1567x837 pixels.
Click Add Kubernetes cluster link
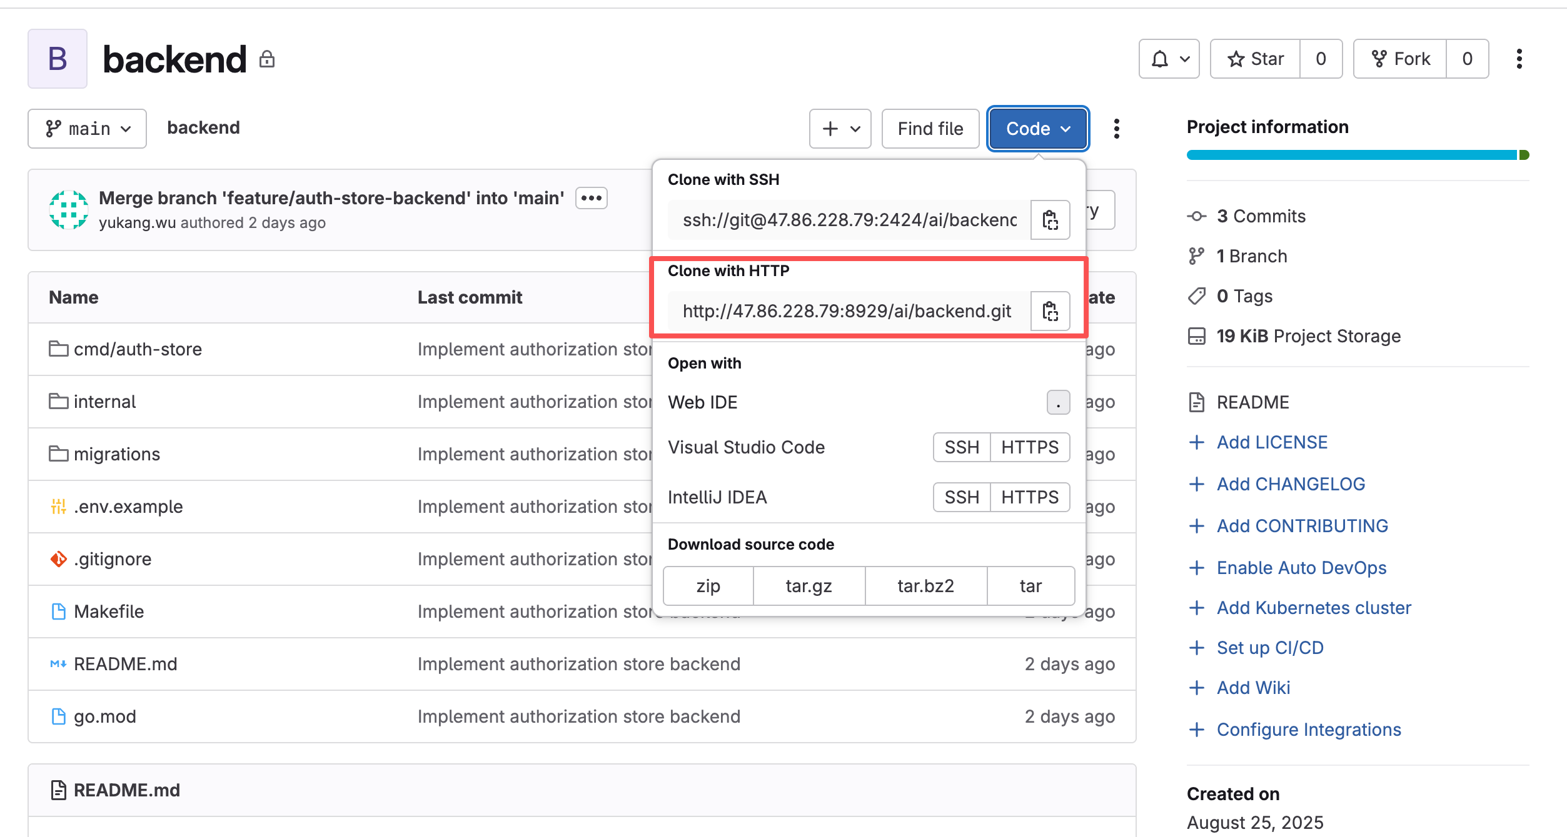[x=1314, y=608]
